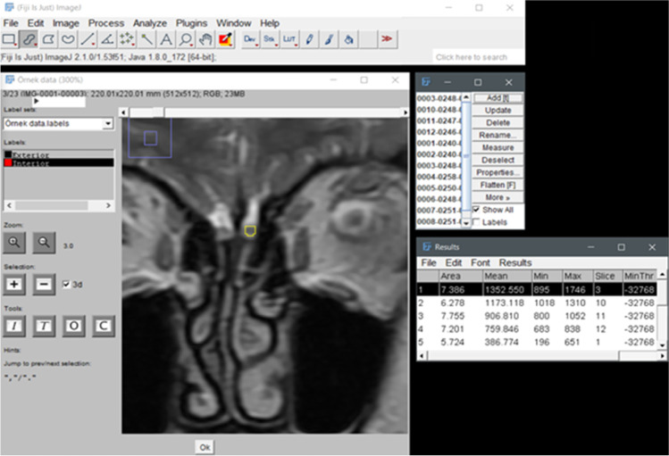Click the Flatten [F] button
The image size is (669, 456).
click(x=498, y=185)
